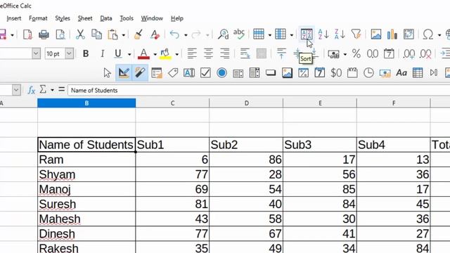
Task: Open the Data menu
Action: coord(106,18)
